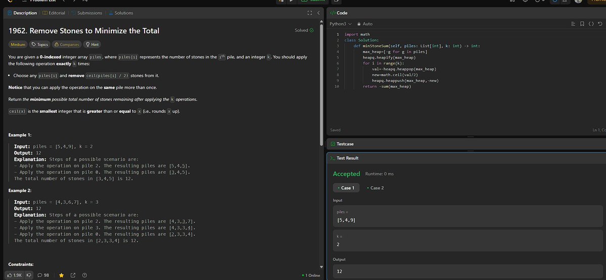
Task: Click the bookmark icon in code toolbar
Action: [x=582, y=24]
